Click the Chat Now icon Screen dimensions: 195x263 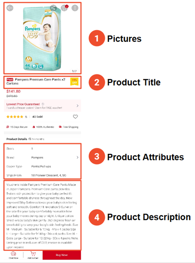click(x=13, y=255)
